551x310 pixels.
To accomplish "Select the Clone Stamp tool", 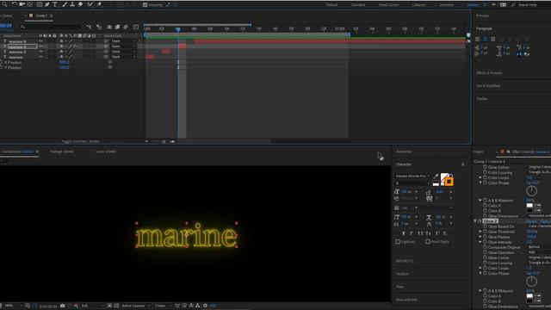I will [72, 4].
